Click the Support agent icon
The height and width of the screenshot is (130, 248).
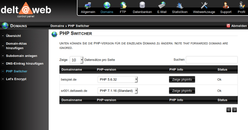coord(226,5)
